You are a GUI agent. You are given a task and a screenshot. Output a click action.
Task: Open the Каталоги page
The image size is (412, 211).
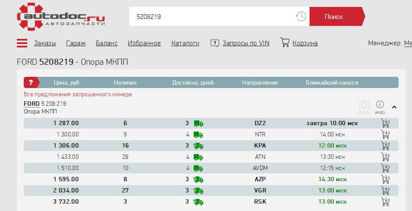pos(185,43)
